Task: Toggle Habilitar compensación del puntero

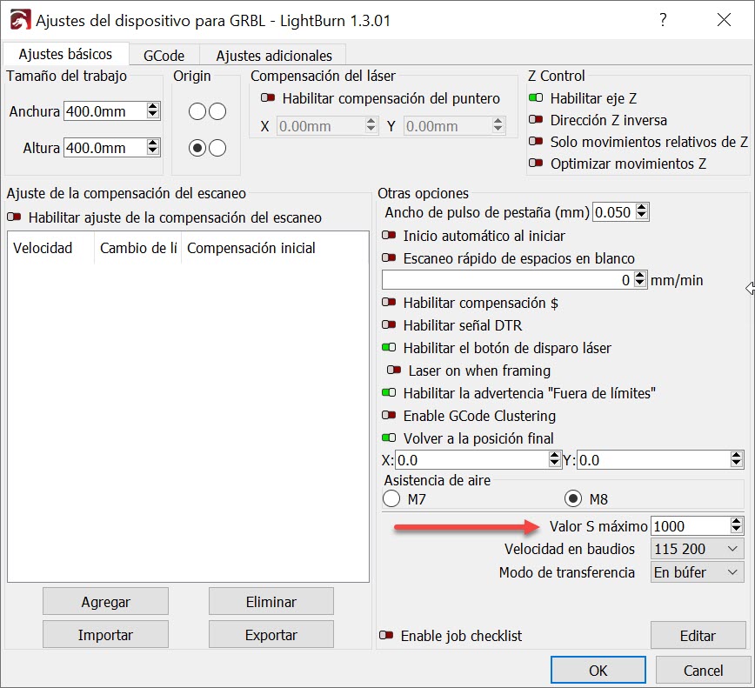Action: [268, 98]
